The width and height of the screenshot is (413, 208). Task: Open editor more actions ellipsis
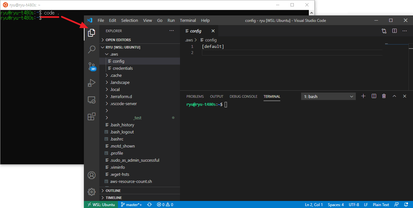coord(405,31)
